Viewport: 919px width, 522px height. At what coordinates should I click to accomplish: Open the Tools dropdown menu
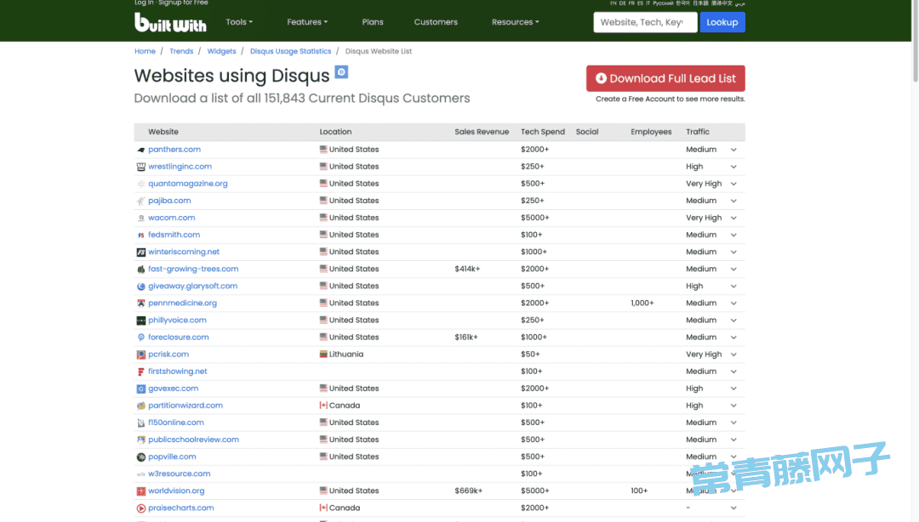(239, 22)
